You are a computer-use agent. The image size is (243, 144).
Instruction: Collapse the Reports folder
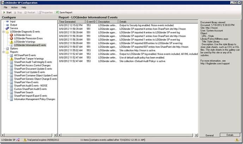[x=3, y=52]
